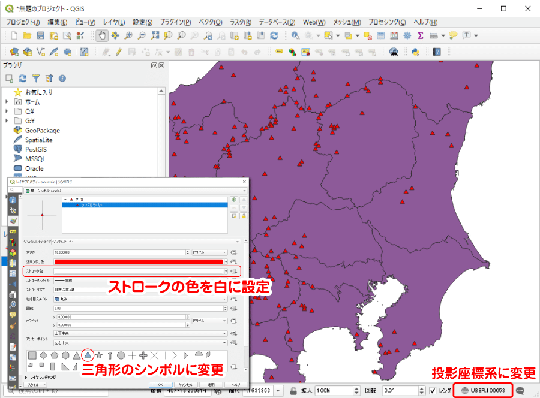This screenshot has height=398, width=540.
Task: Open the Information tab icon in layer properties
Action: pyautogui.click(x=13, y=200)
